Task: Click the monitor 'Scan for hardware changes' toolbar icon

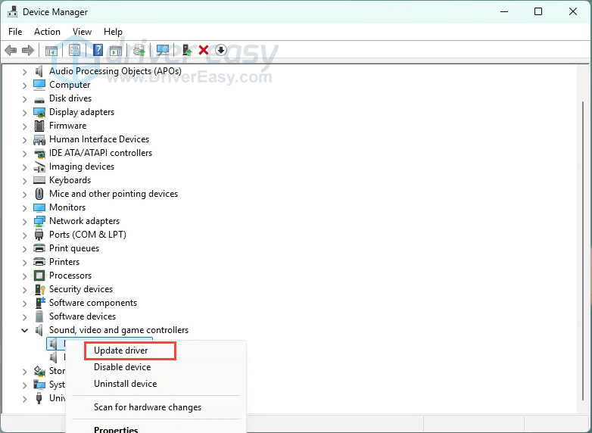Action: pos(162,50)
